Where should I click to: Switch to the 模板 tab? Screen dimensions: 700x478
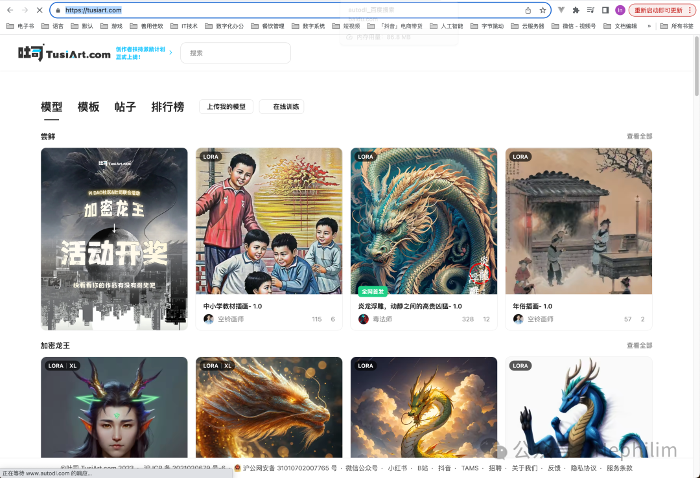(x=88, y=107)
